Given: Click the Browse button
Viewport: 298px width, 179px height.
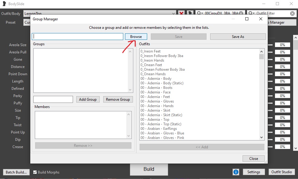Looking at the screenshot, I should (x=136, y=36).
